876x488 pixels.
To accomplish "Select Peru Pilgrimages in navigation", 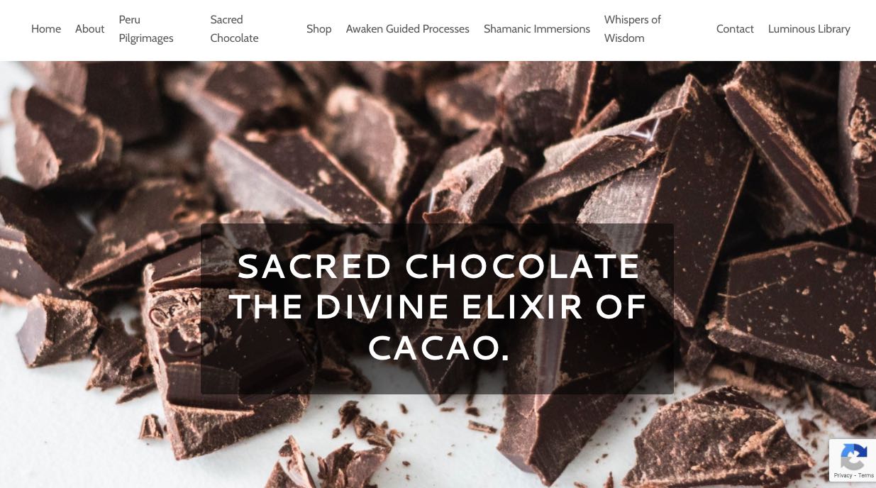I will (146, 29).
